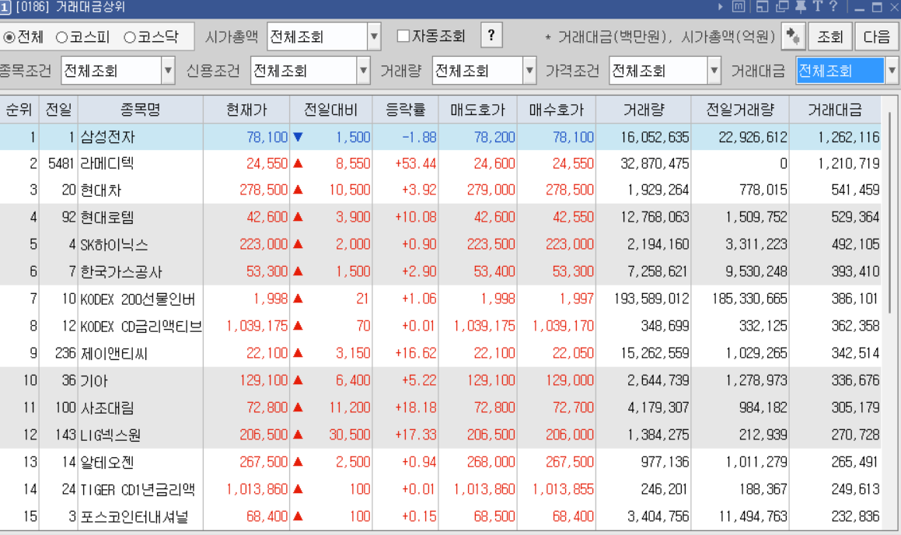Select the 라메디텍 stock name

pos(107,164)
